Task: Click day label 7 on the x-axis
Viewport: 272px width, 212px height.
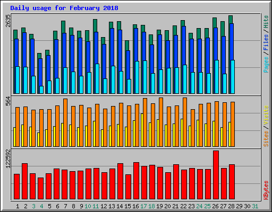Action: 65,206
